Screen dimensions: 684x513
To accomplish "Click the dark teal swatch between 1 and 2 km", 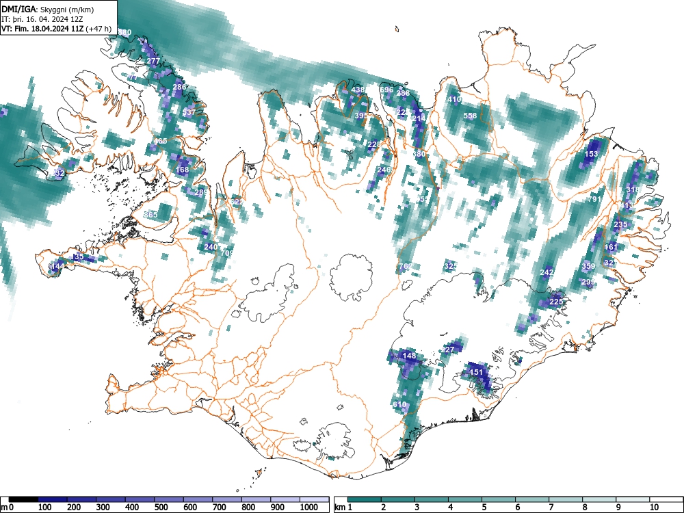I will pyautogui.click(x=365, y=499).
